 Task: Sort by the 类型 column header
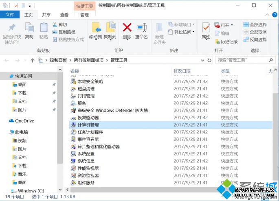point(225,71)
